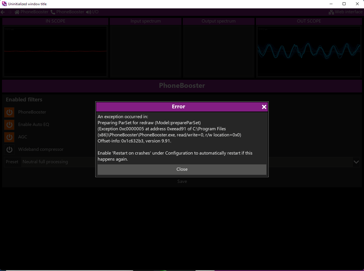Open the Web interface link
The width and height of the screenshot is (364, 271).
(346, 12)
